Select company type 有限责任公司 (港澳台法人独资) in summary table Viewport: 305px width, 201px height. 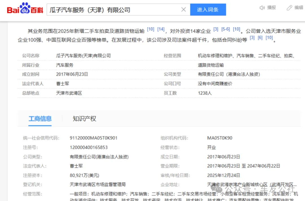pos(229,74)
